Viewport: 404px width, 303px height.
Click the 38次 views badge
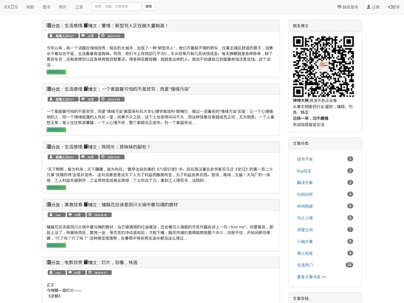pos(89,99)
